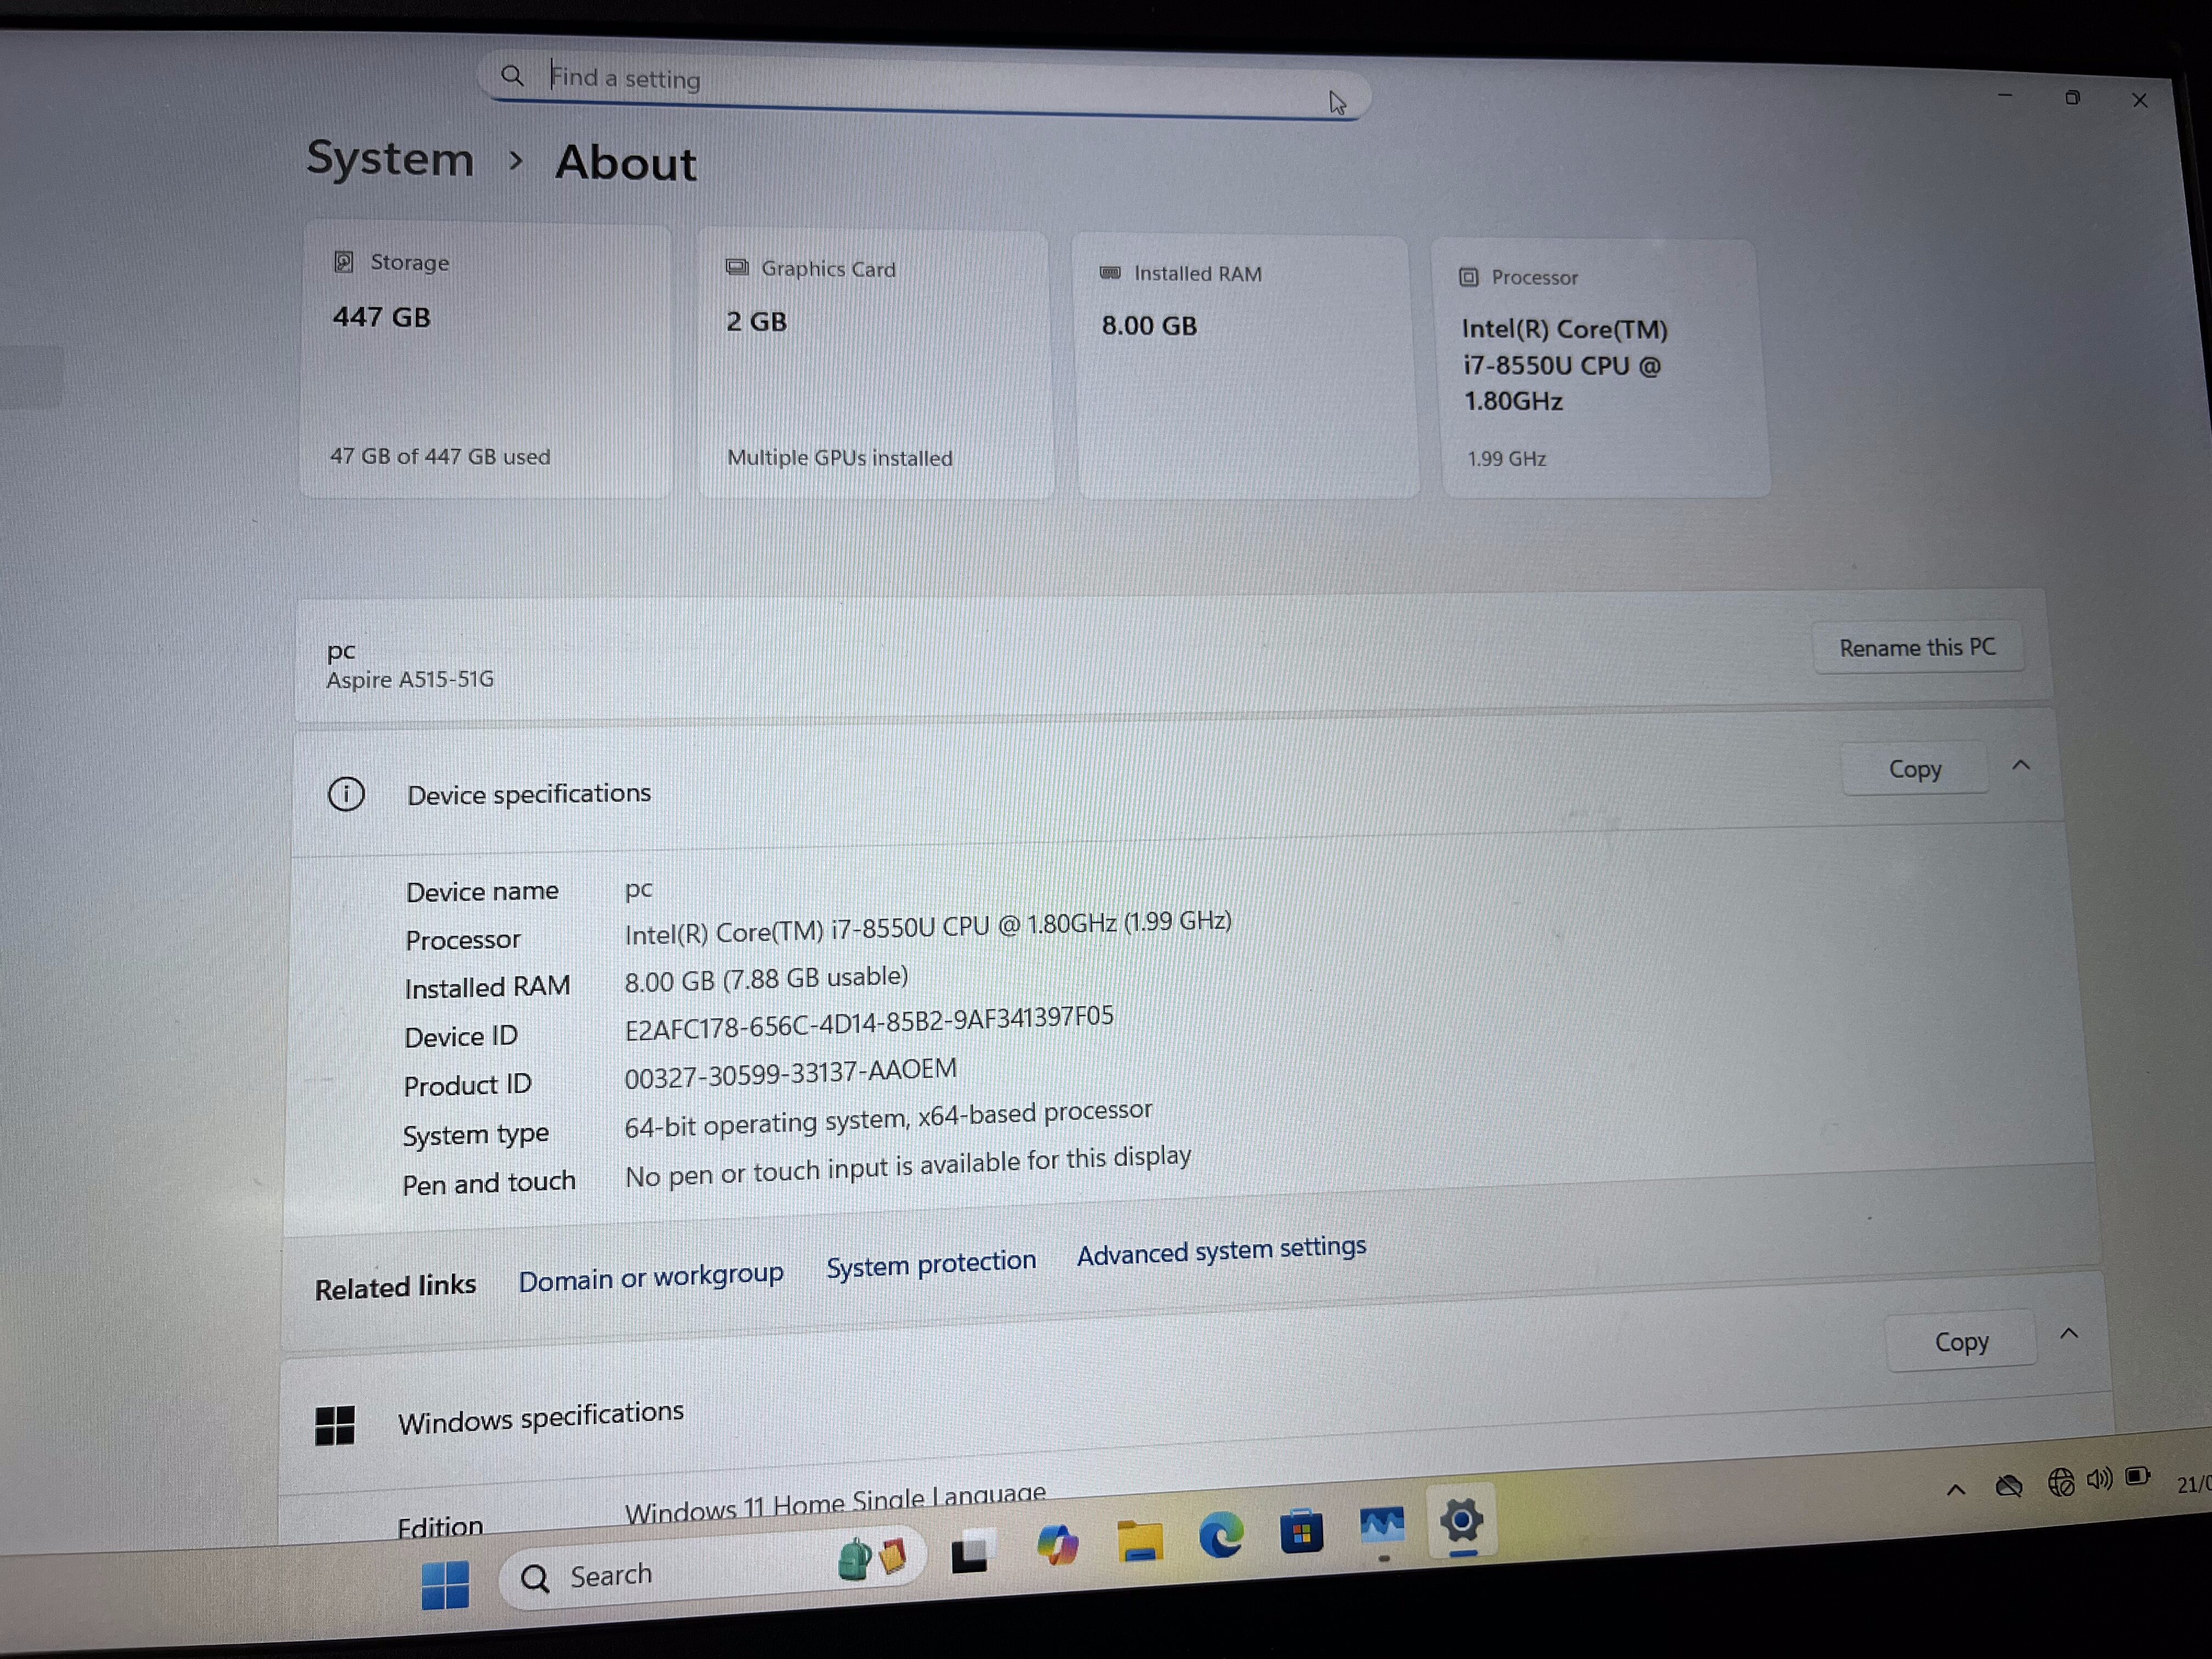This screenshot has width=2212, height=1659.
Task: Click the Windows logo beside Windows specifications
Action: coord(334,1425)
